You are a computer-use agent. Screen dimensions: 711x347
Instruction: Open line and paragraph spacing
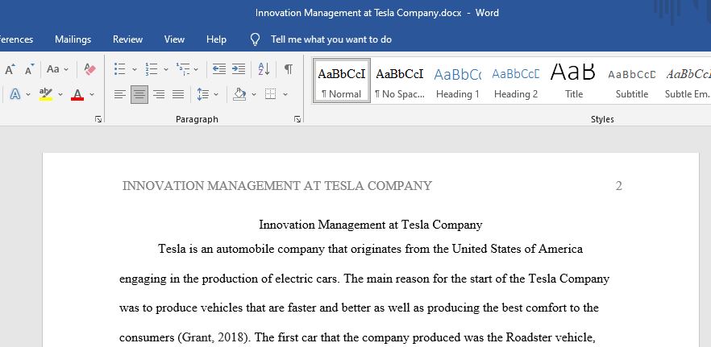click(202, 94)
